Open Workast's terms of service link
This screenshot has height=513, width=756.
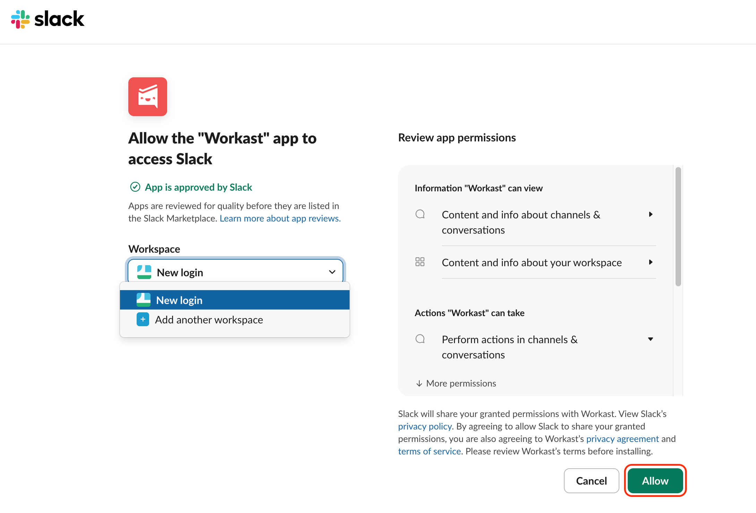pos(429,451)
